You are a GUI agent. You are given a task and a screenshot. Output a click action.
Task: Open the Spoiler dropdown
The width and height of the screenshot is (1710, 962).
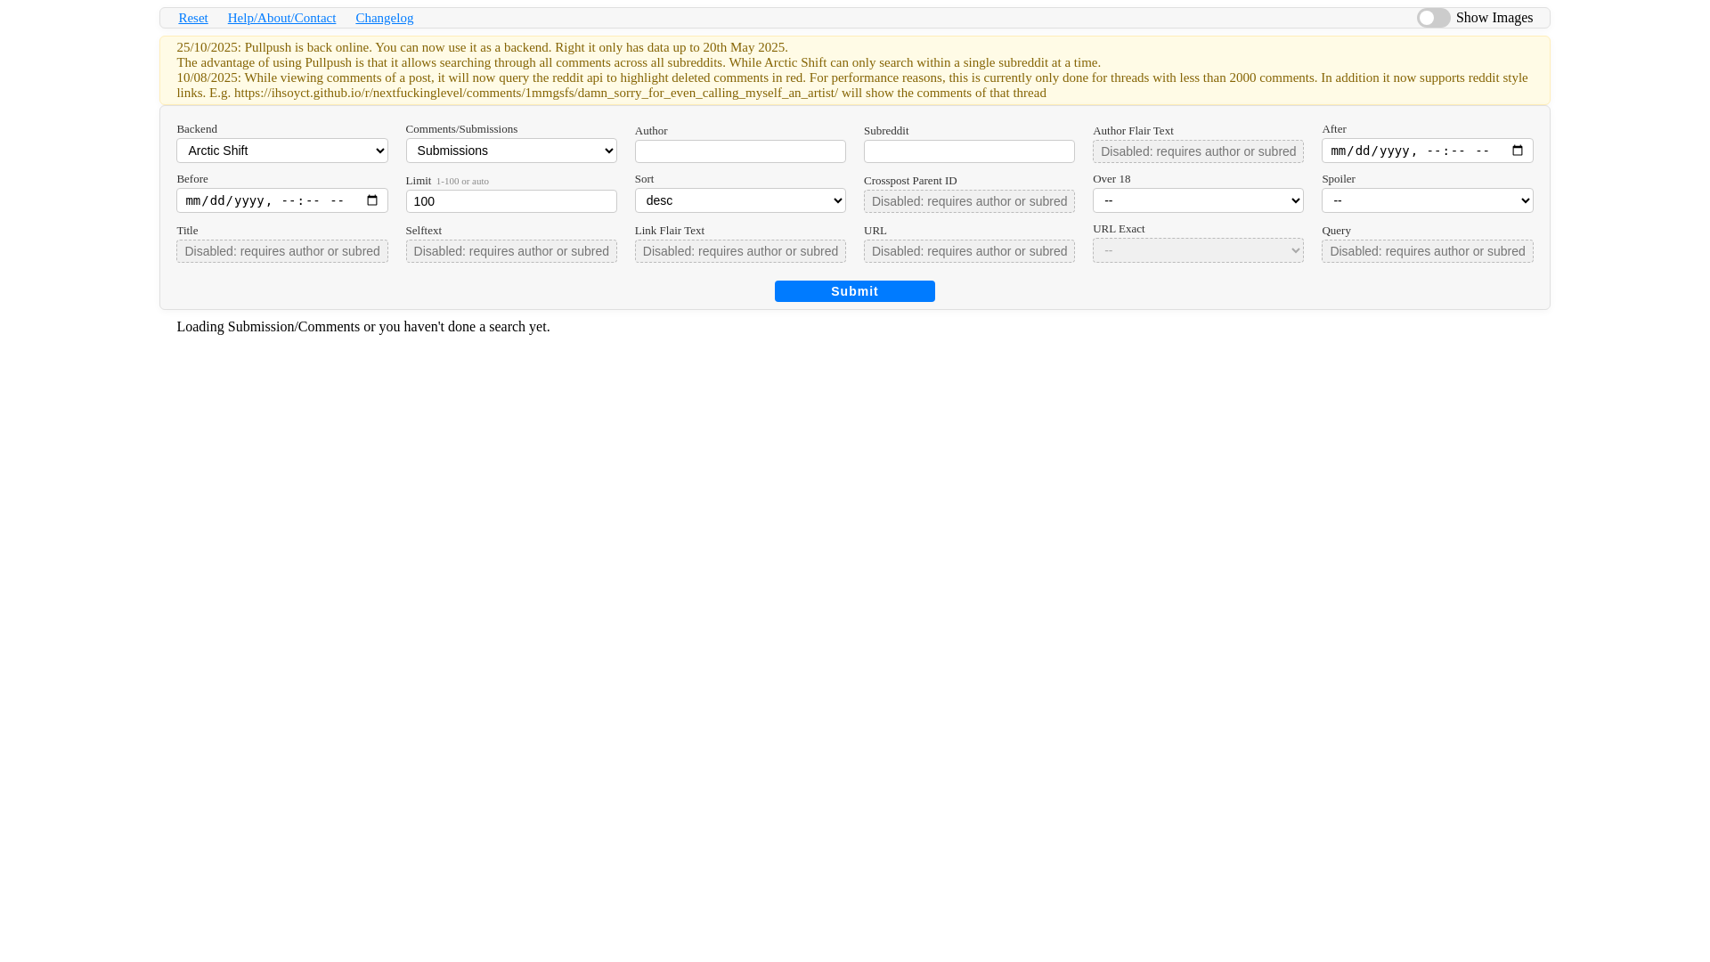(1428, 200)
